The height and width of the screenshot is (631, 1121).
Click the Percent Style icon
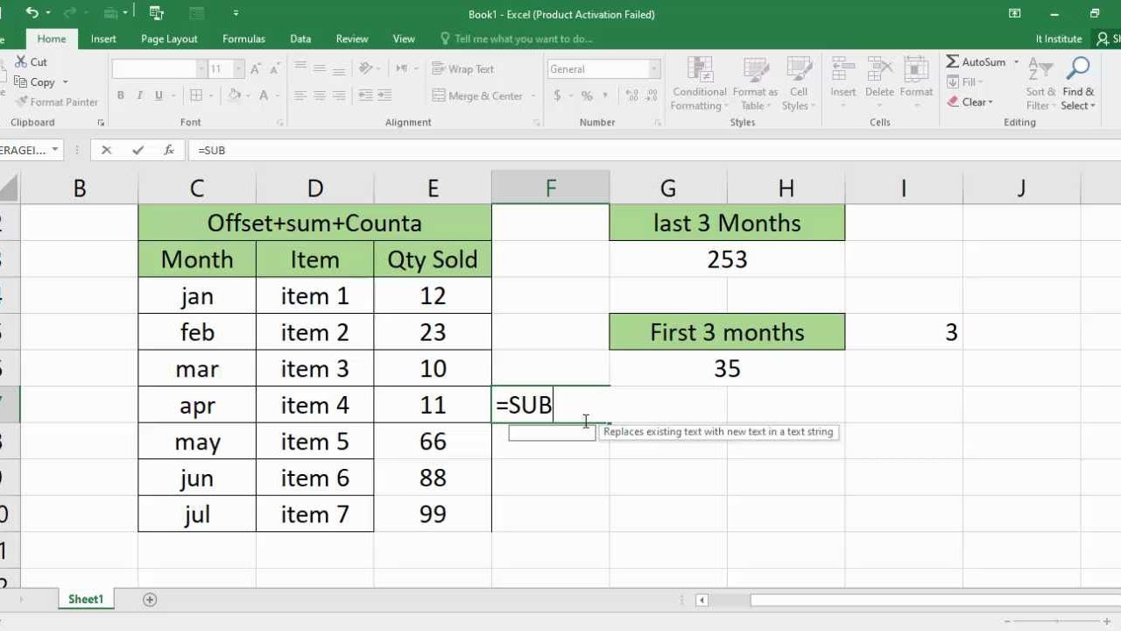click(586, 96)
